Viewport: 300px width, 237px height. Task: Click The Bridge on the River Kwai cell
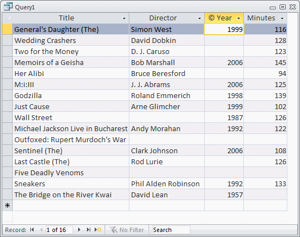coord(70,195)
